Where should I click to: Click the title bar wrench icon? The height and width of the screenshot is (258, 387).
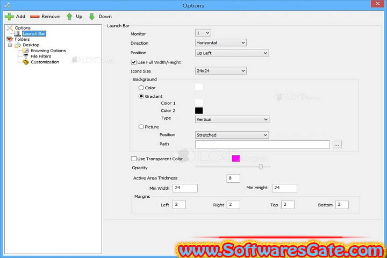coord(7,5)
